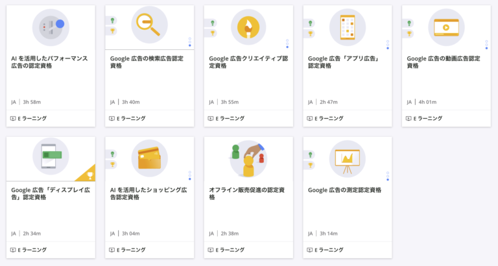Click the video player icon on video ads card
This screenshot has height=266, width=498.
tap(446, 27)
